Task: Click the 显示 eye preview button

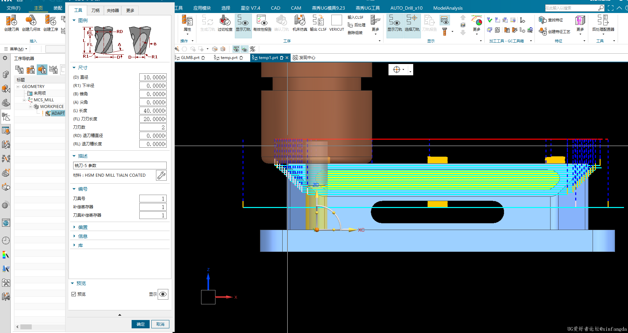Action: [163, 294]
